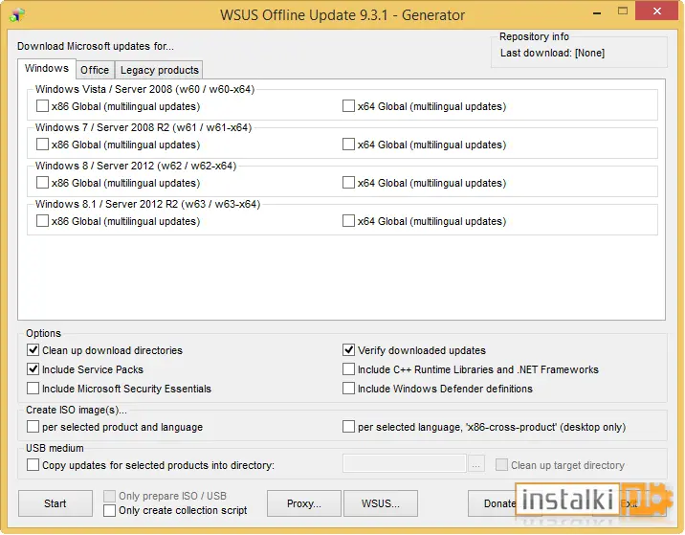Click the browse directory ellipsis button
685x535 pixels.
tap(476, 464)
